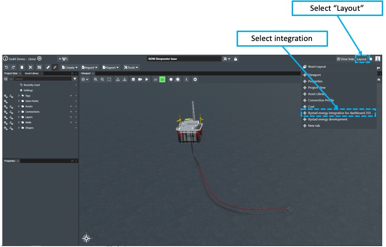Click the undo arrow icon
The height and width of the screenshot is (247, 386).
(7, 67)
